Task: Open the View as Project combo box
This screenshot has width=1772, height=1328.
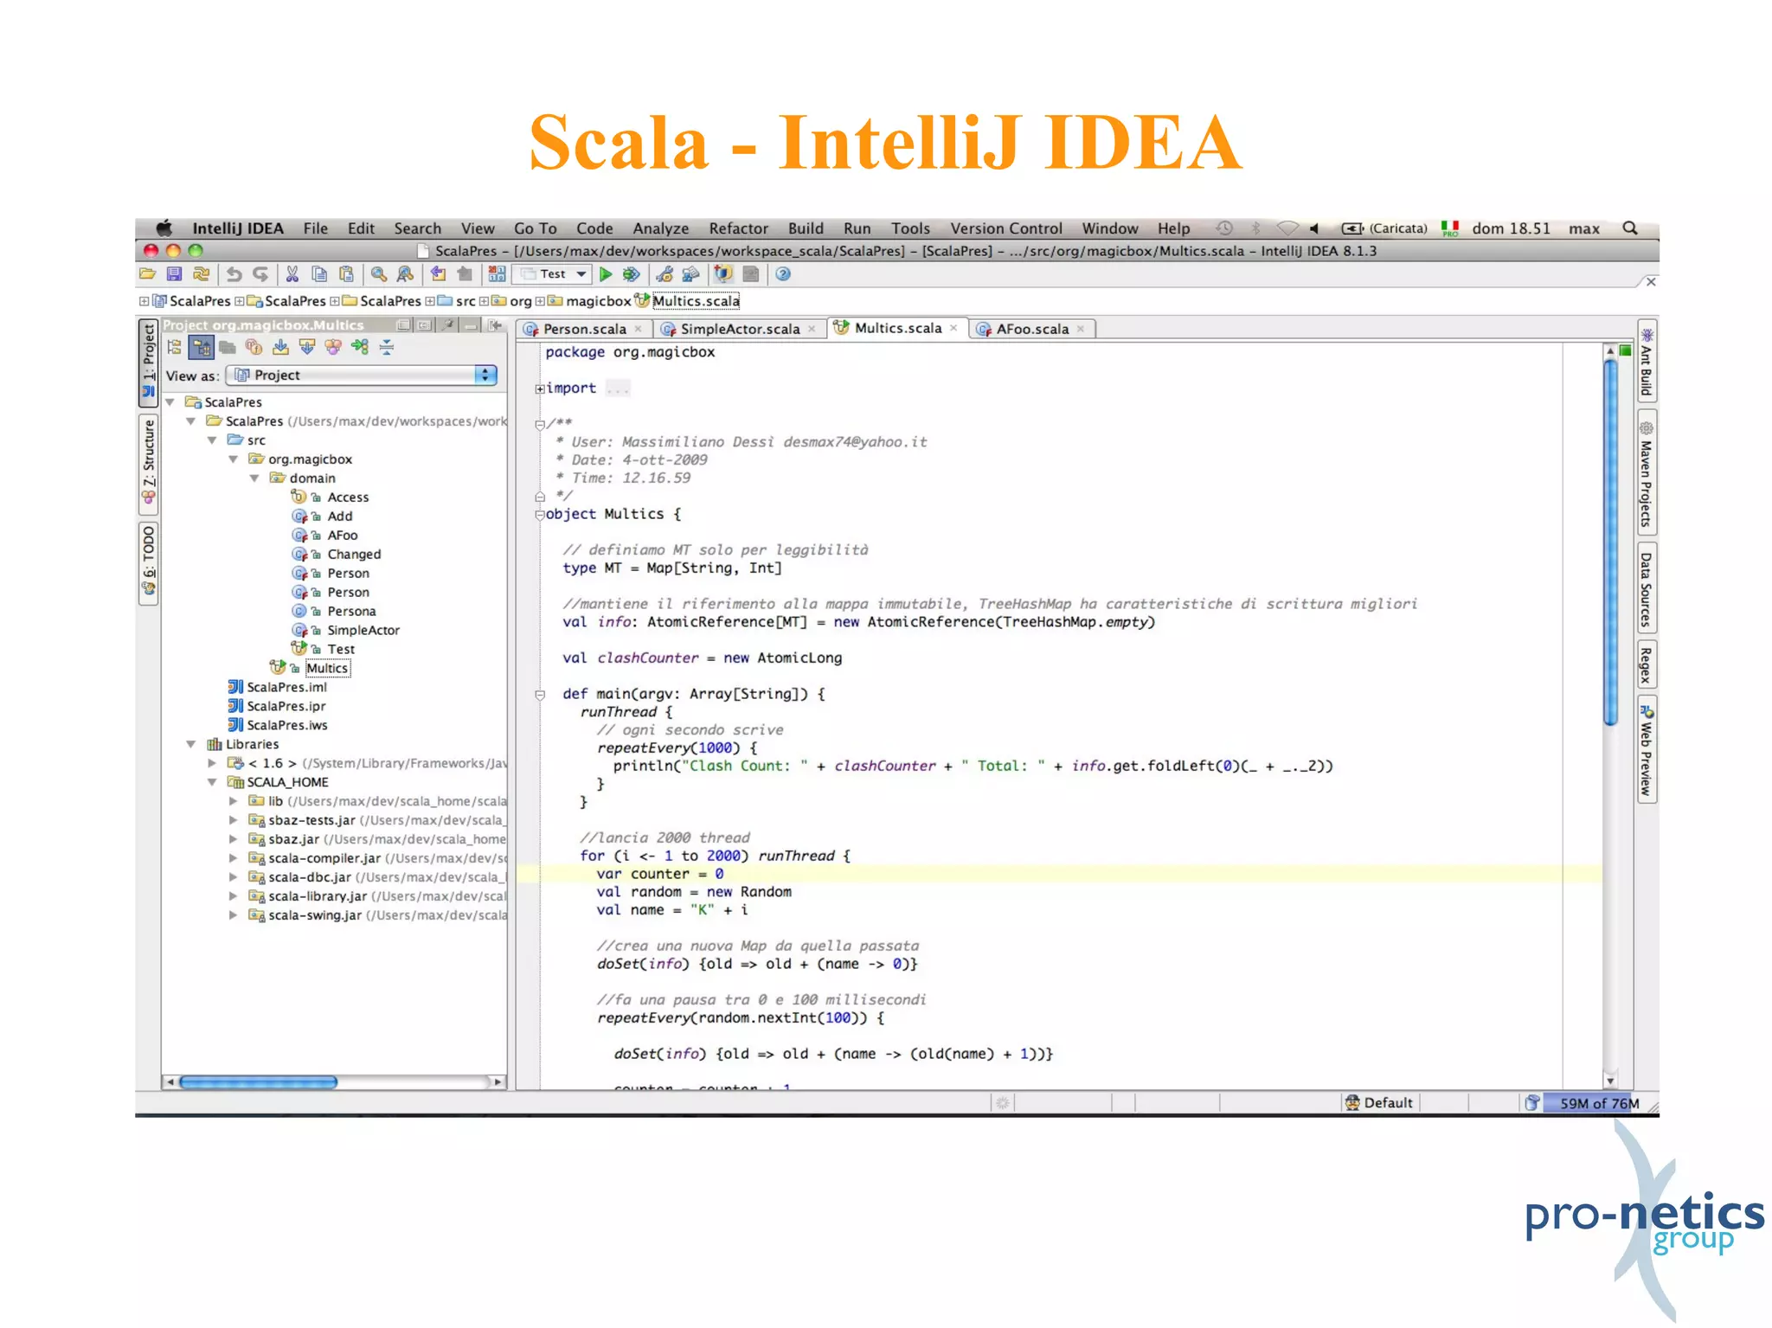Action: click(x=362, y=375)
